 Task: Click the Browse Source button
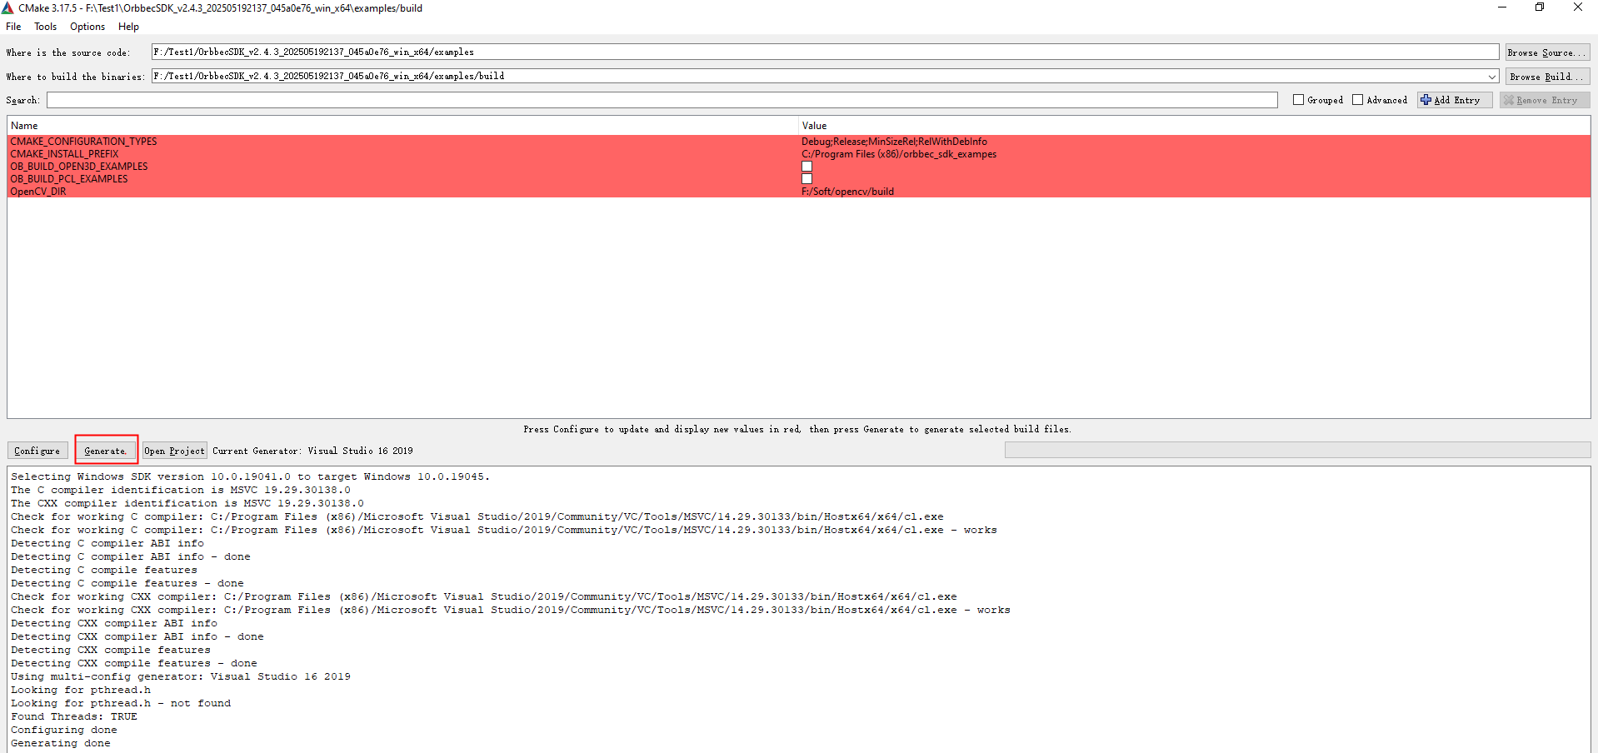click(x=1546, y=52)
